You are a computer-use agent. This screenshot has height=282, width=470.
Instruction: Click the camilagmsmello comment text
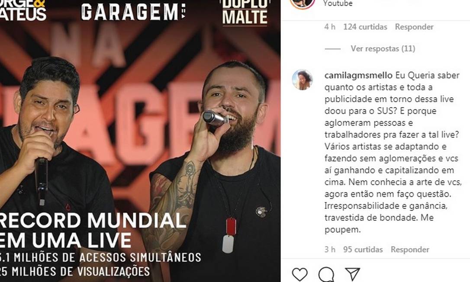[x=392, y=153]
